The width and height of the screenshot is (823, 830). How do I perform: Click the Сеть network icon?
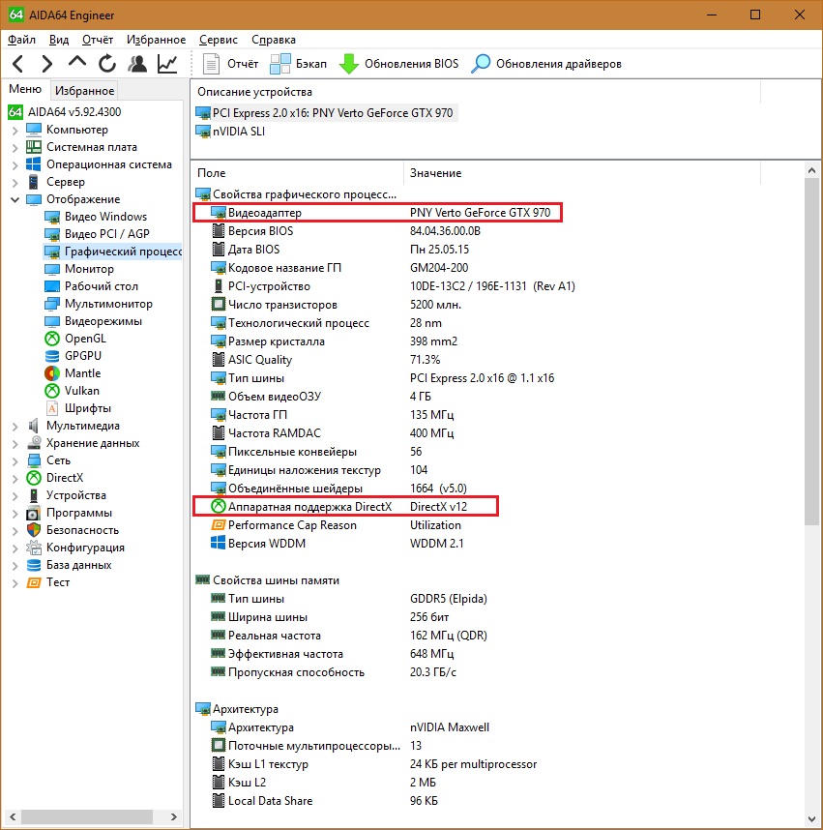34,460
